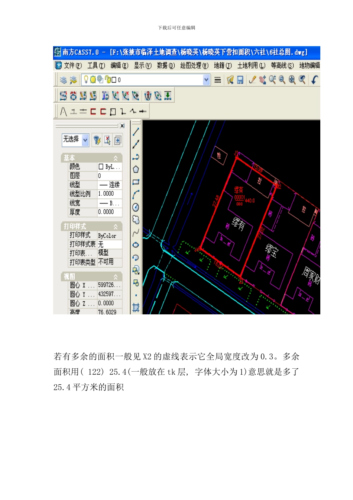The image size is (353, 500).
Task: Click the 缪宝 parcel label in drawing
Action: coord(271,251)
